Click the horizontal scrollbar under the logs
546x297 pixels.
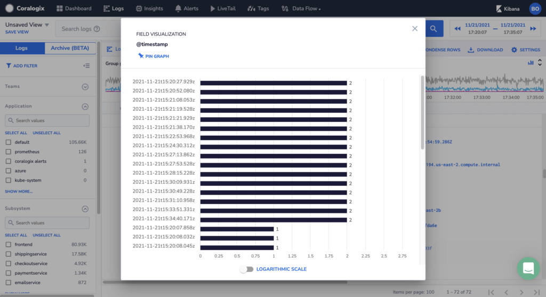point(225,282)
